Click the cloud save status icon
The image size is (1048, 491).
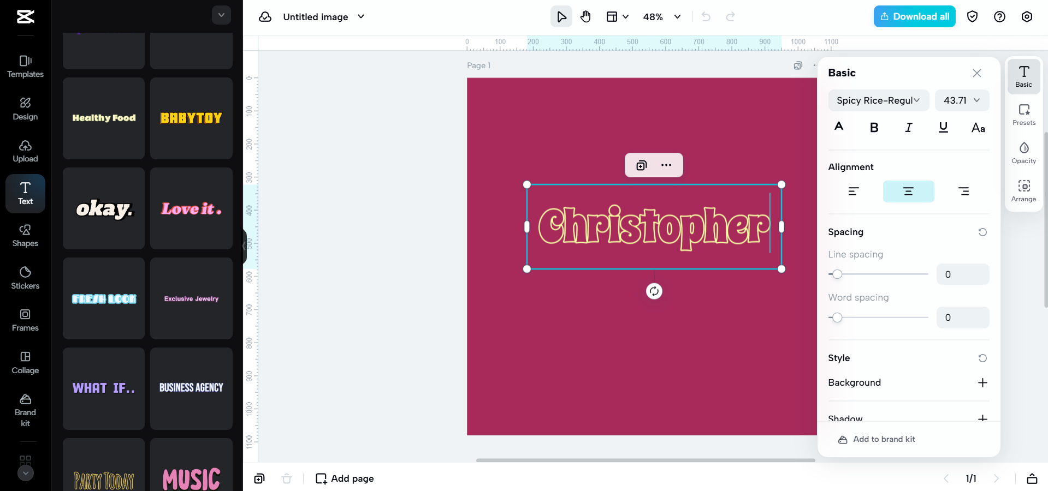265,17
